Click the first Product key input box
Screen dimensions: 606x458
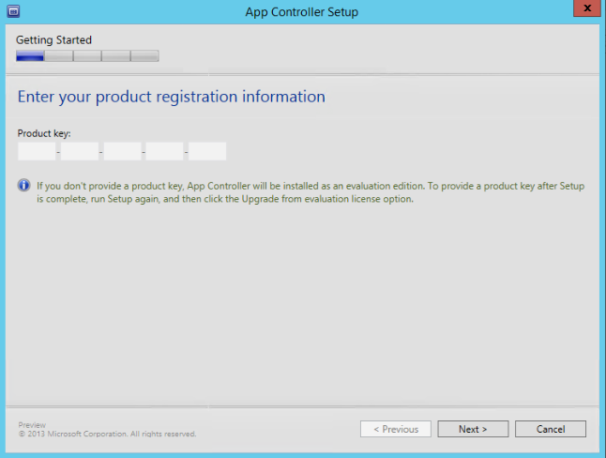(x=37, y=151)
